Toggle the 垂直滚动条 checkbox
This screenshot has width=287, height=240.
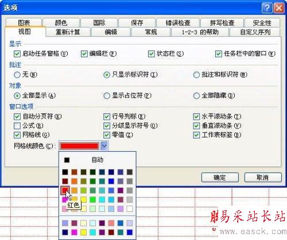(x=196, y=126)
